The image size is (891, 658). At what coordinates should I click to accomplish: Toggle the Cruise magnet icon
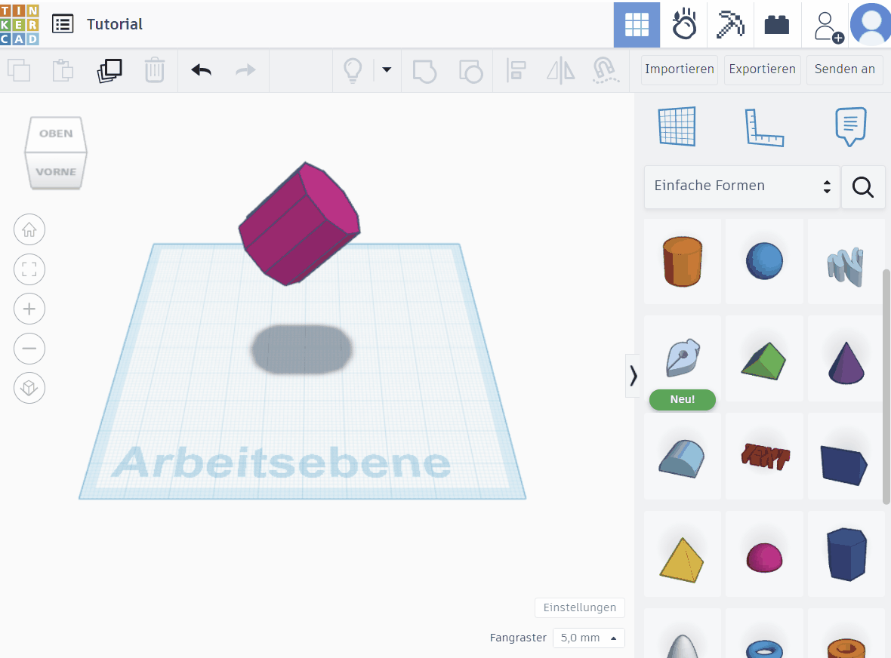pyautogui.click(x=606, y=70)
